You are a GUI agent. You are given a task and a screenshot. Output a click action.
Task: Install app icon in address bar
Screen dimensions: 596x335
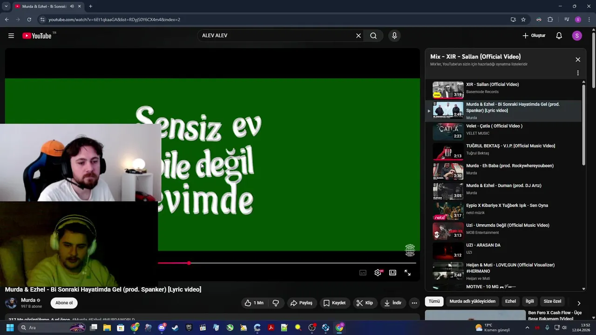pyautogui.click(x=513, y=20)
